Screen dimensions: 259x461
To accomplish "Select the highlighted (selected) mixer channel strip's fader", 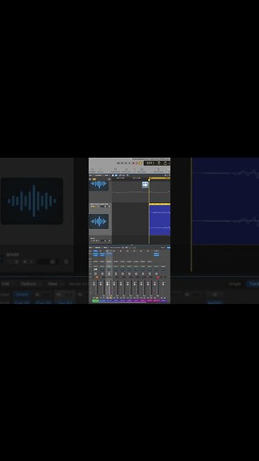I will (107, 283).
